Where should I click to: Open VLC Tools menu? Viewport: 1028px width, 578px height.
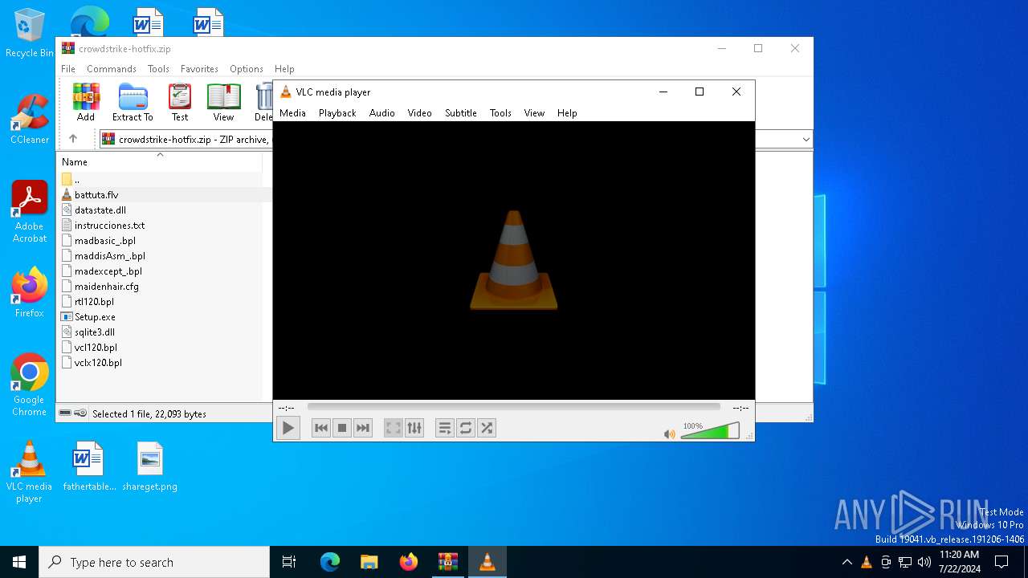pyautogui.click(x=500, y=113)
